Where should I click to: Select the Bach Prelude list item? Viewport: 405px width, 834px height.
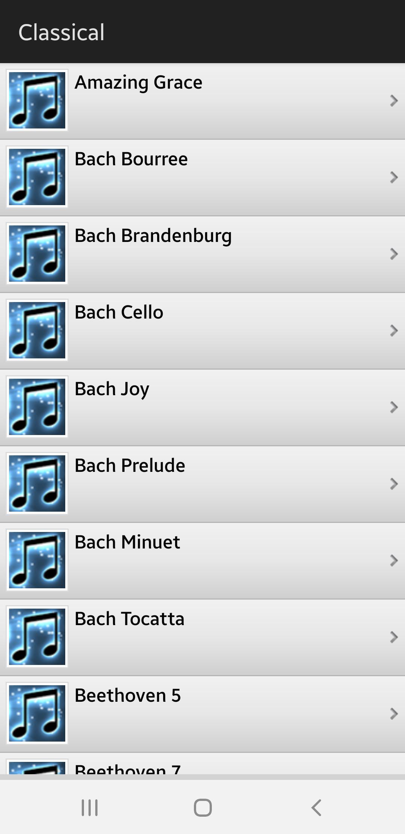(202, 484)
